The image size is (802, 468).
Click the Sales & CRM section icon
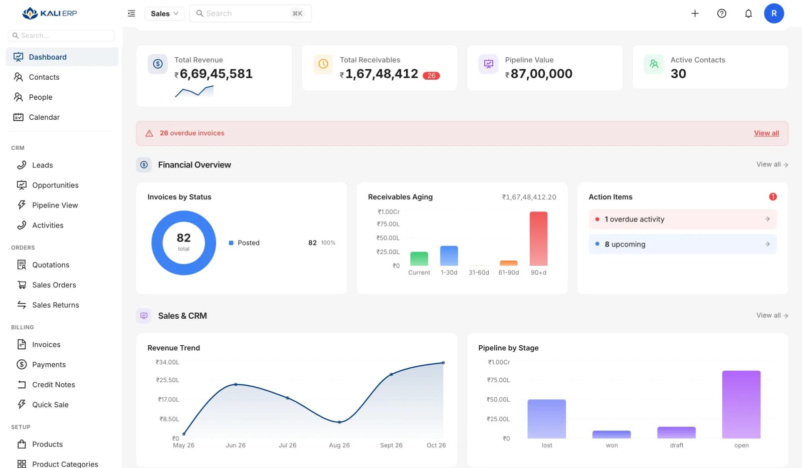click(x=144, y=316)
